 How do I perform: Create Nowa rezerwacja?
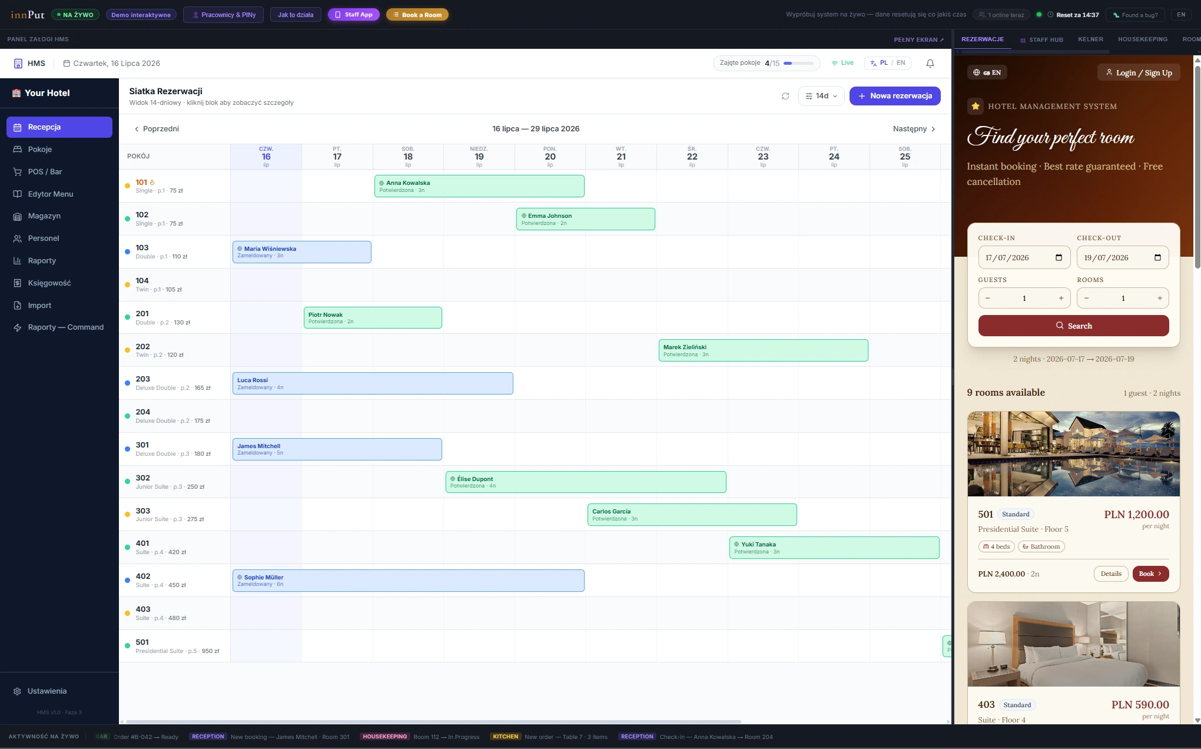point(895,96)
